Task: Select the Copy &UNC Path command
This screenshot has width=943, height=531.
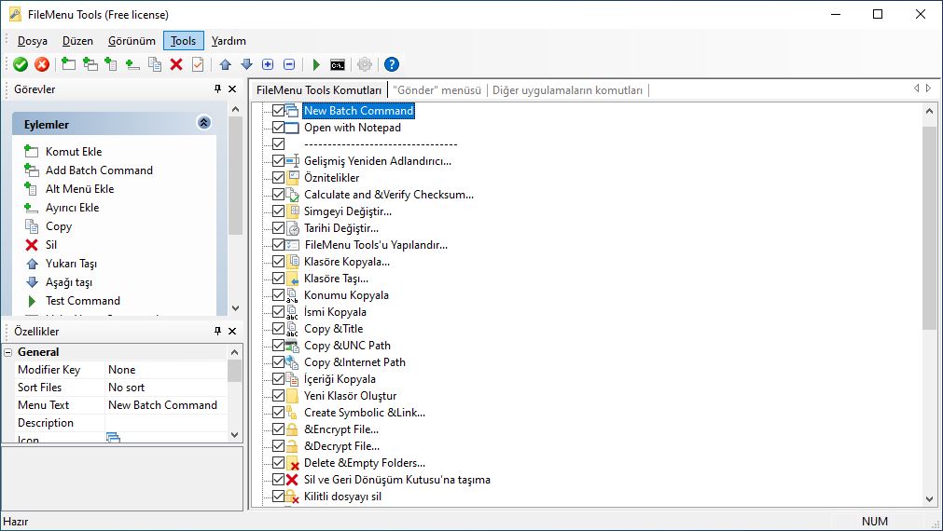Action: [347, 346]
